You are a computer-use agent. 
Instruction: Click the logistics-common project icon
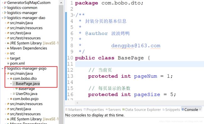coord(5,8)
